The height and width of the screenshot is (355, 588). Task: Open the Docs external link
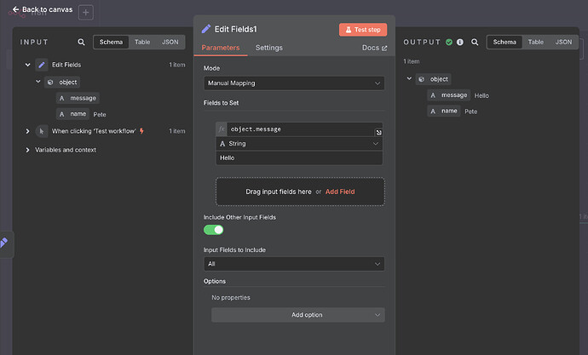(374, 48)
